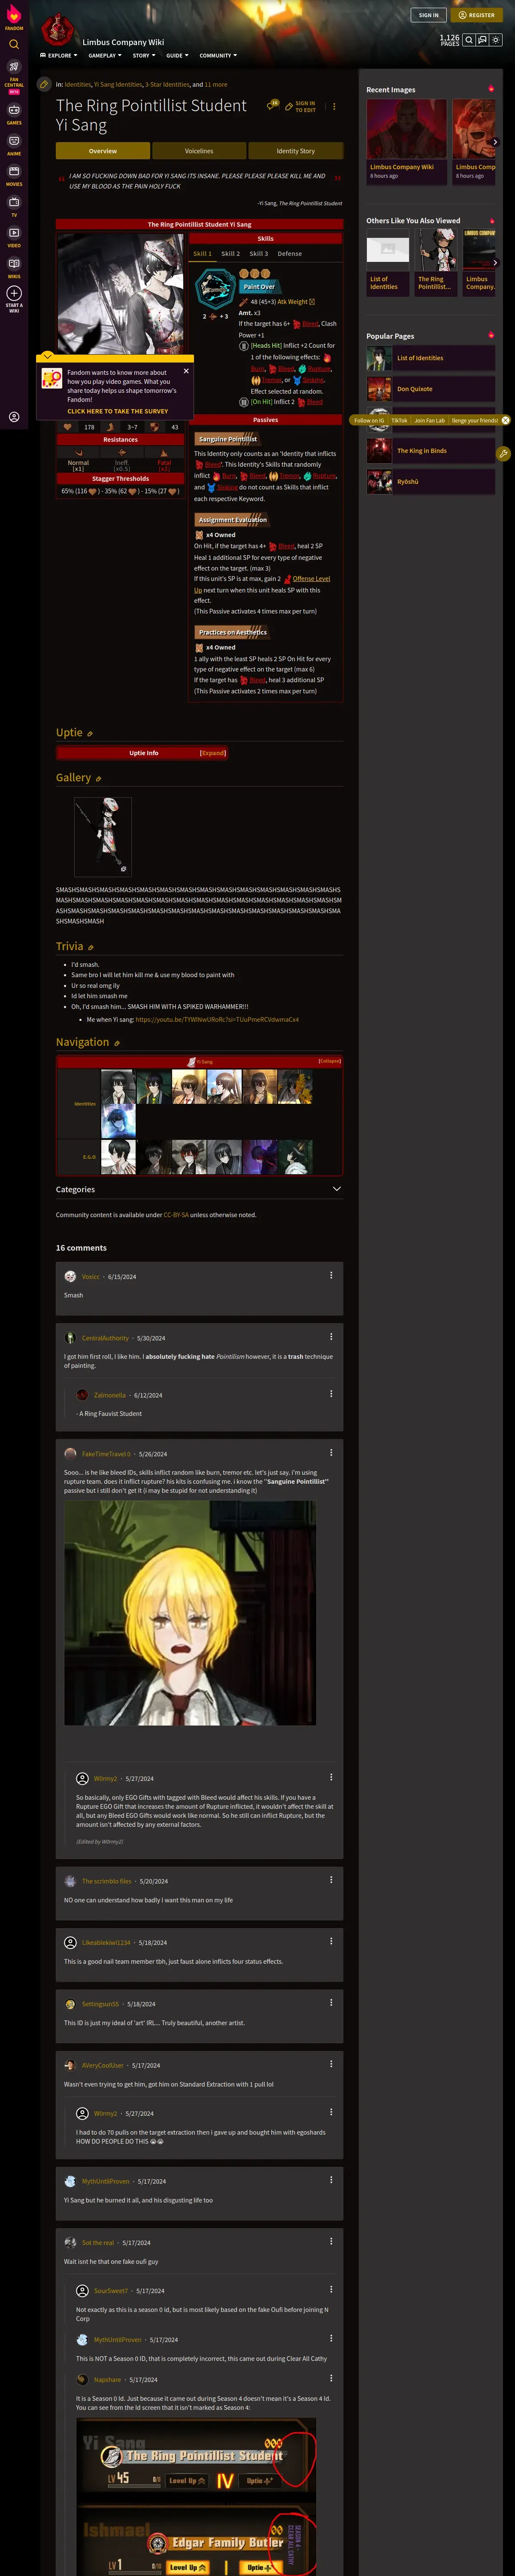This screenshot has width=515, height=2576.
Task: Open the Story dropdown menu
Action: coord(144,56)
